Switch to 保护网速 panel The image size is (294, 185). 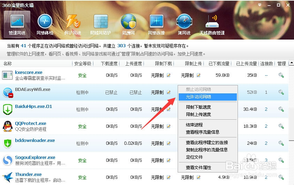coord(73,24)
